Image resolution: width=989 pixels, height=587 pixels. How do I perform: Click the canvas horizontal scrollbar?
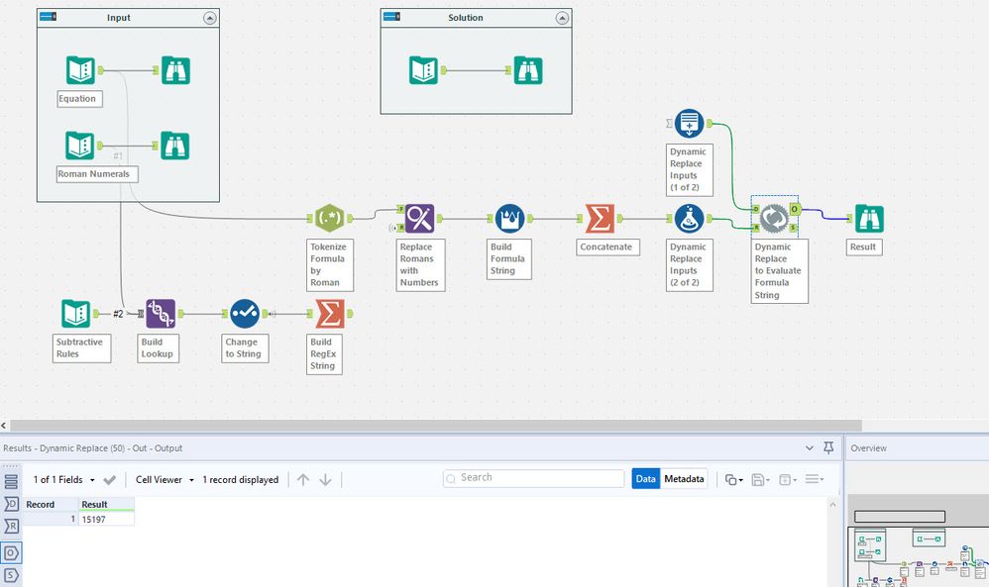click(436, 426)
